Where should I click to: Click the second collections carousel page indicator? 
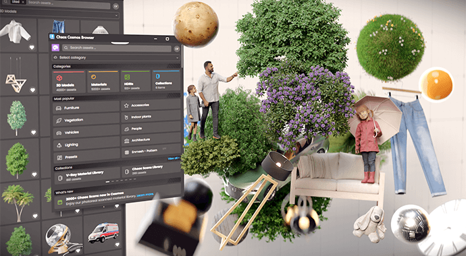pyautogui.click(x=112, y=181)
